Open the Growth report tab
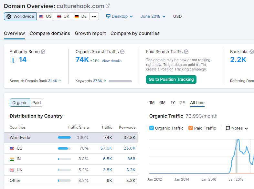 coord(90,33)
